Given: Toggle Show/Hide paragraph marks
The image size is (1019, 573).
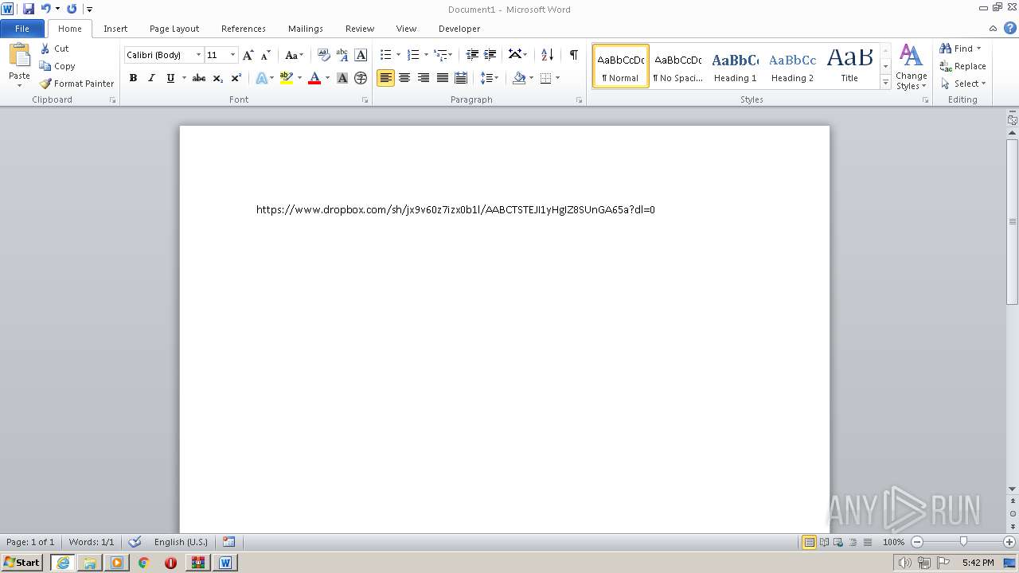Looking at the screenshot, I should [573, 55].
